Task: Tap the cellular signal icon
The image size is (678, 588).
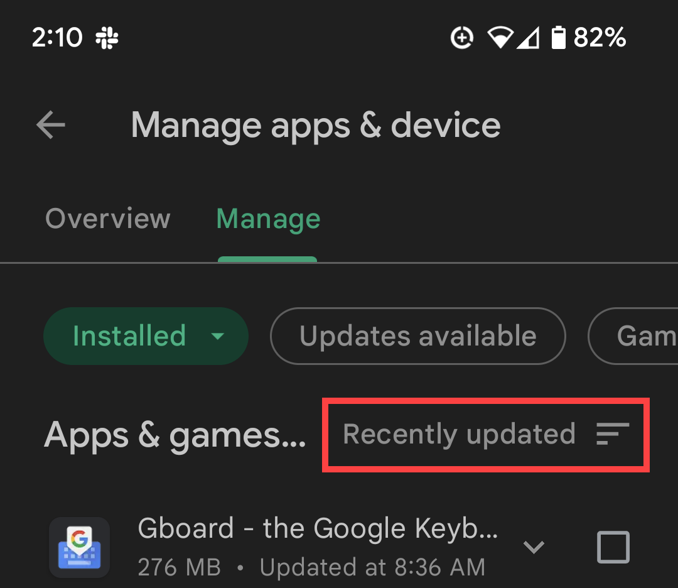Action: pyautogui.click(x=528, y=38)
